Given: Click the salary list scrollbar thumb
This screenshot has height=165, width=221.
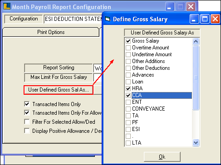Looking at the screenshot, I should coord(196,78).
